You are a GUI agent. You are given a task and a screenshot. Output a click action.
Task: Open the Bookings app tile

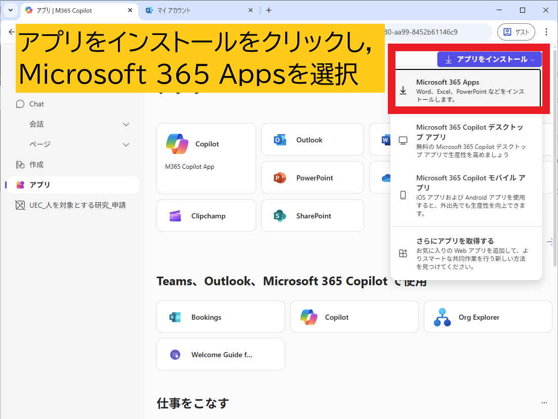[220, 317]
